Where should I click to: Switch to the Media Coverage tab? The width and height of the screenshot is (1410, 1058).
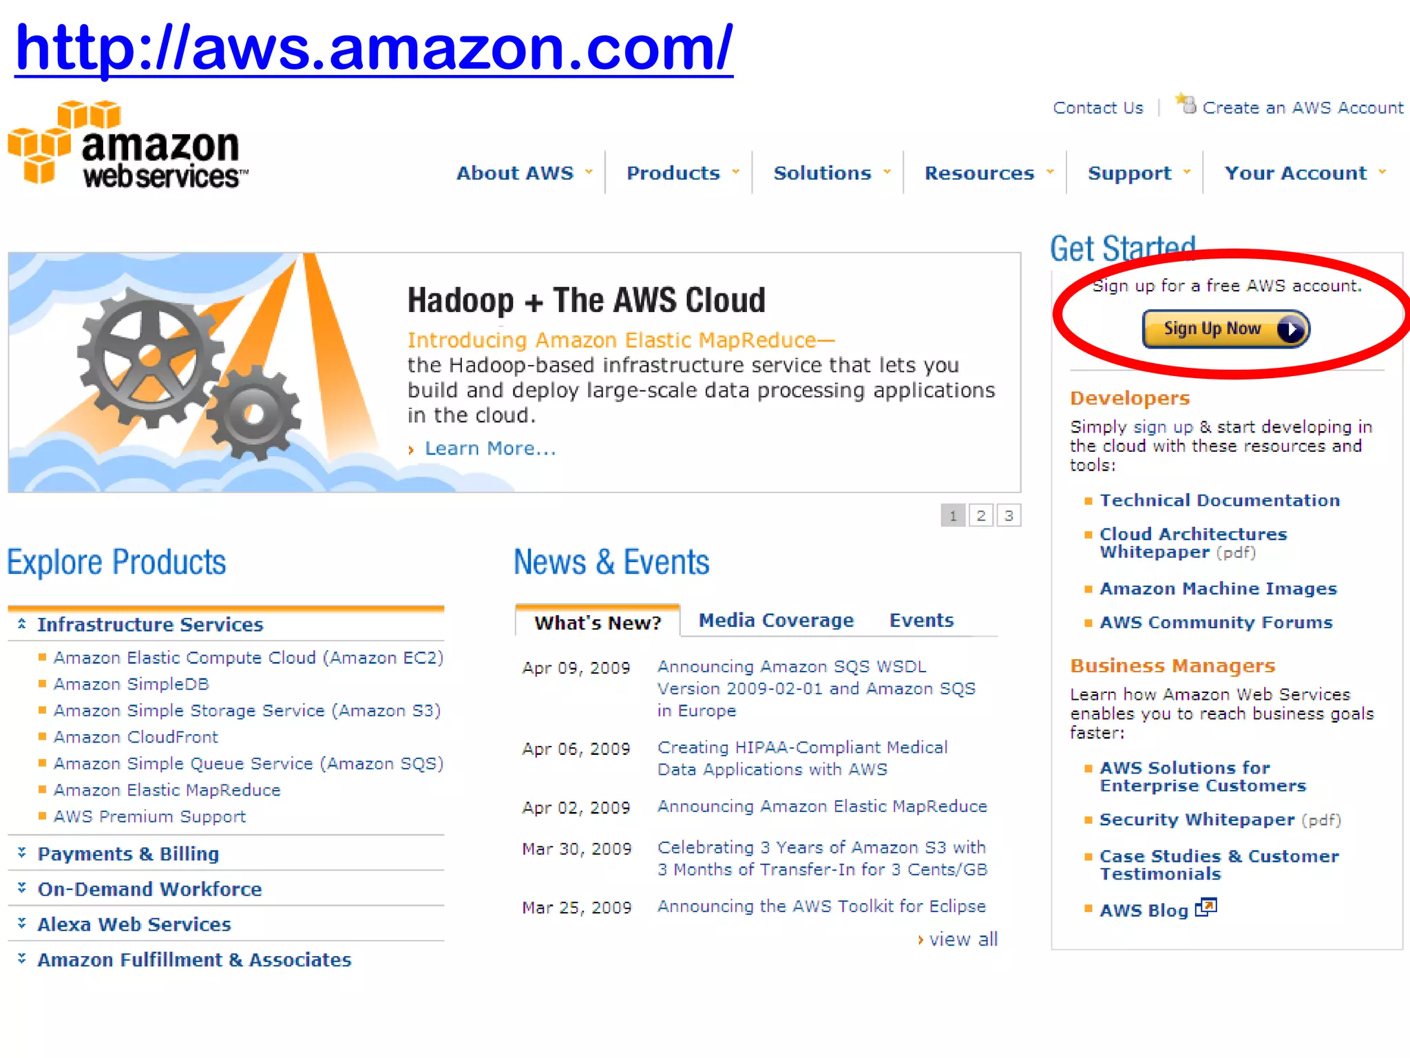pyautogui.click(x=776, y=621)
